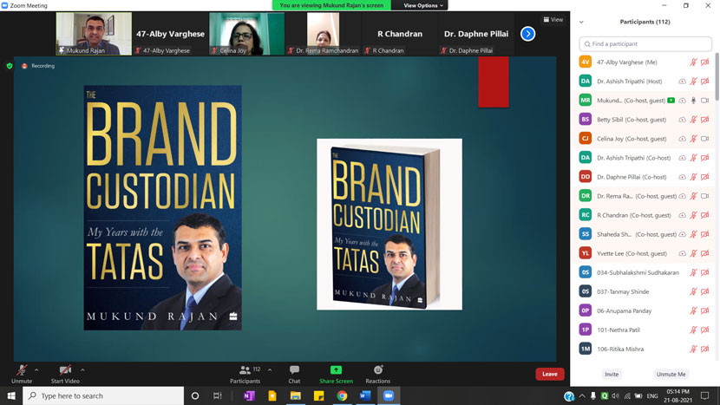Click video-off icon for R Chandran row

pyautogui.click(x=705, y=215)
